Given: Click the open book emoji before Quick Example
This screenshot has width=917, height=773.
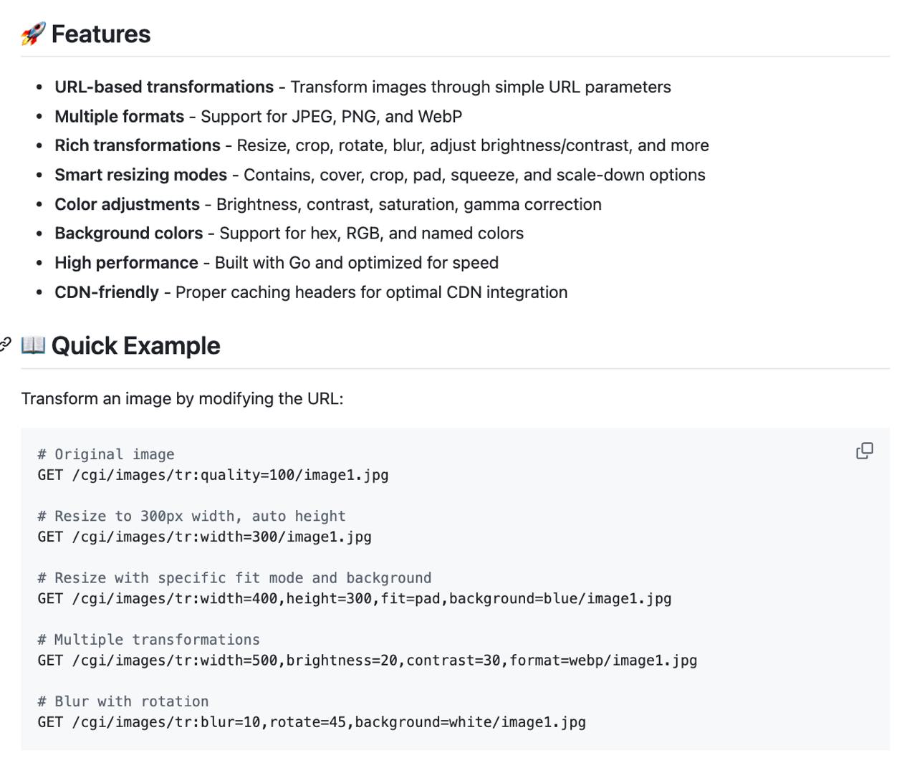Looking at the screenshot, I should pos(33,345).
